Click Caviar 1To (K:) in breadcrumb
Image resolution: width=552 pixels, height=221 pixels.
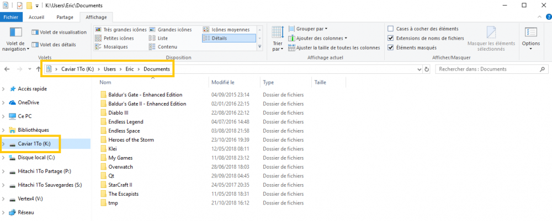(77, 69)
